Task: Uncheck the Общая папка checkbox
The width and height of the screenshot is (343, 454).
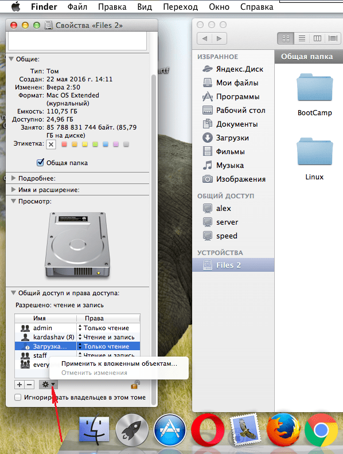Action: click(40, 163)
